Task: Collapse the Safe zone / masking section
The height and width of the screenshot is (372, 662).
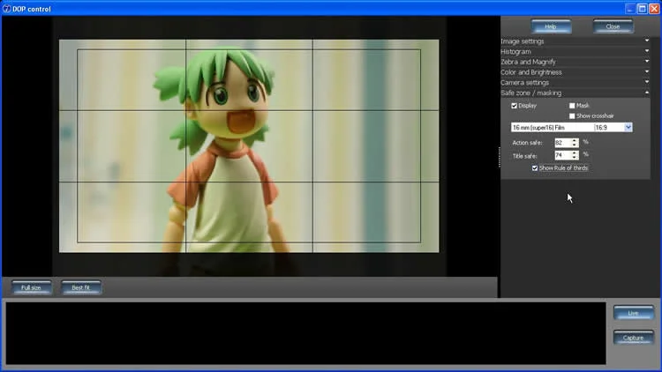Action: tap(575, 93)
